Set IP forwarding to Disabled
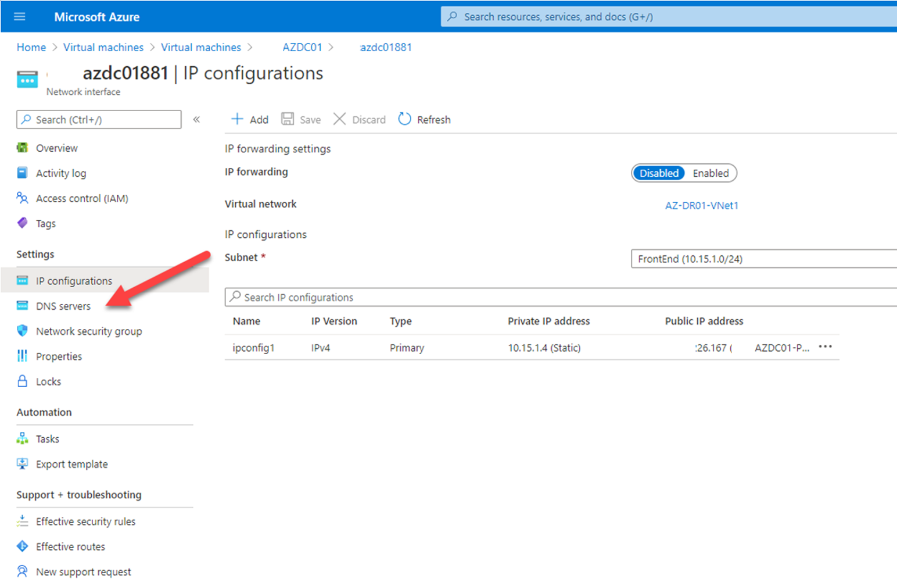Screen dimensions: 897x586 point(659,173)
